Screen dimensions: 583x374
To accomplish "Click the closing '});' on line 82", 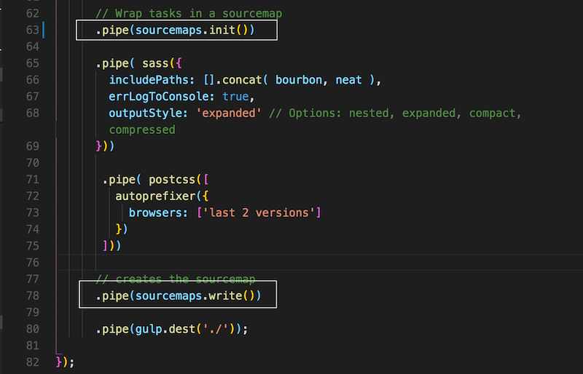I will tap(65, 362).
